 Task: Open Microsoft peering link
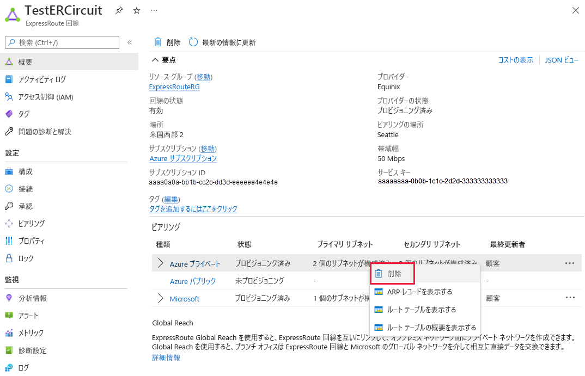(x=184, y=299)
